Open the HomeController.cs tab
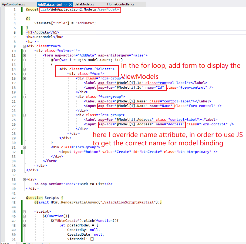Screen dimensions: 246x244 click(x=121, y=4)
